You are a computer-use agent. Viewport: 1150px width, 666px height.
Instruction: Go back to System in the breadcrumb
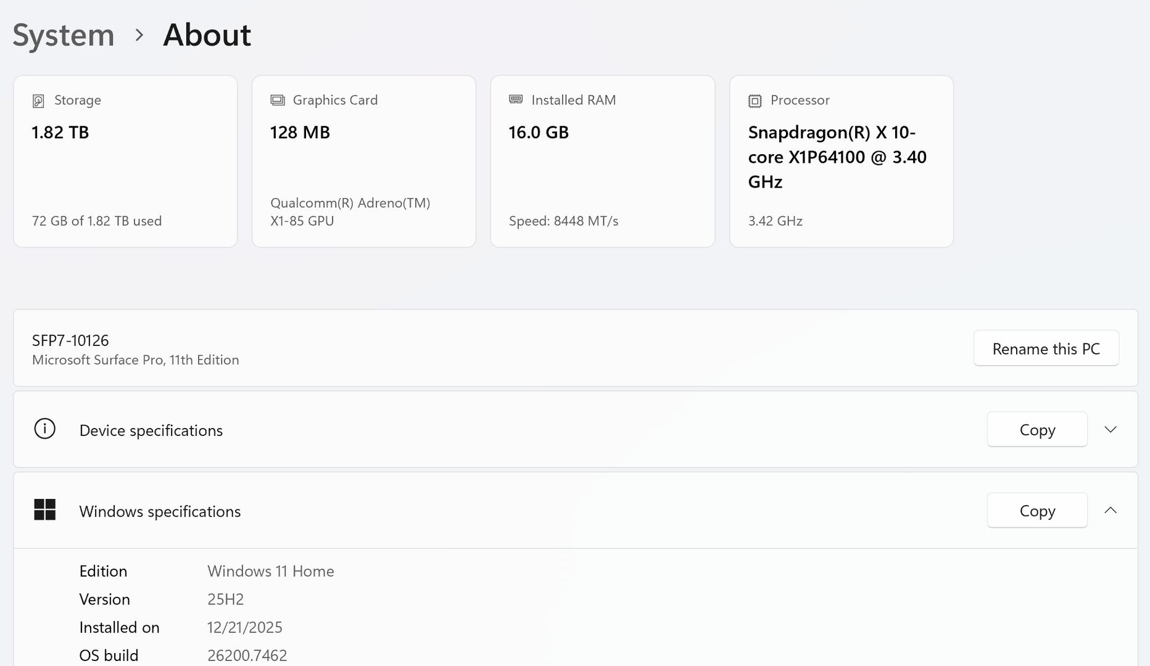[x=64, y=35]
